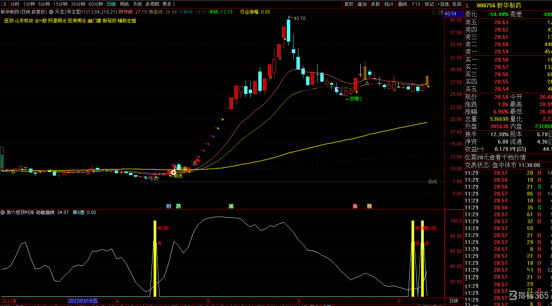Screen dimensions: 552x306
Task: Click the 医美概念 concept tag
Action: pos(77,21)
